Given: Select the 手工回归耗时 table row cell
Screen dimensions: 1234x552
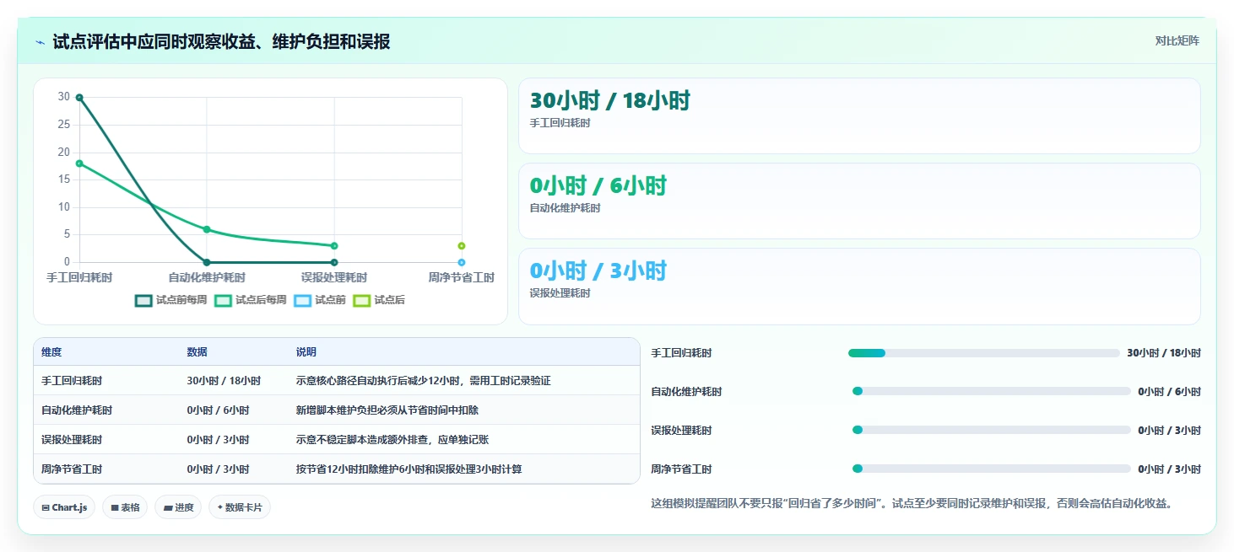Looking at the screenshot, I should click(72, 381).
